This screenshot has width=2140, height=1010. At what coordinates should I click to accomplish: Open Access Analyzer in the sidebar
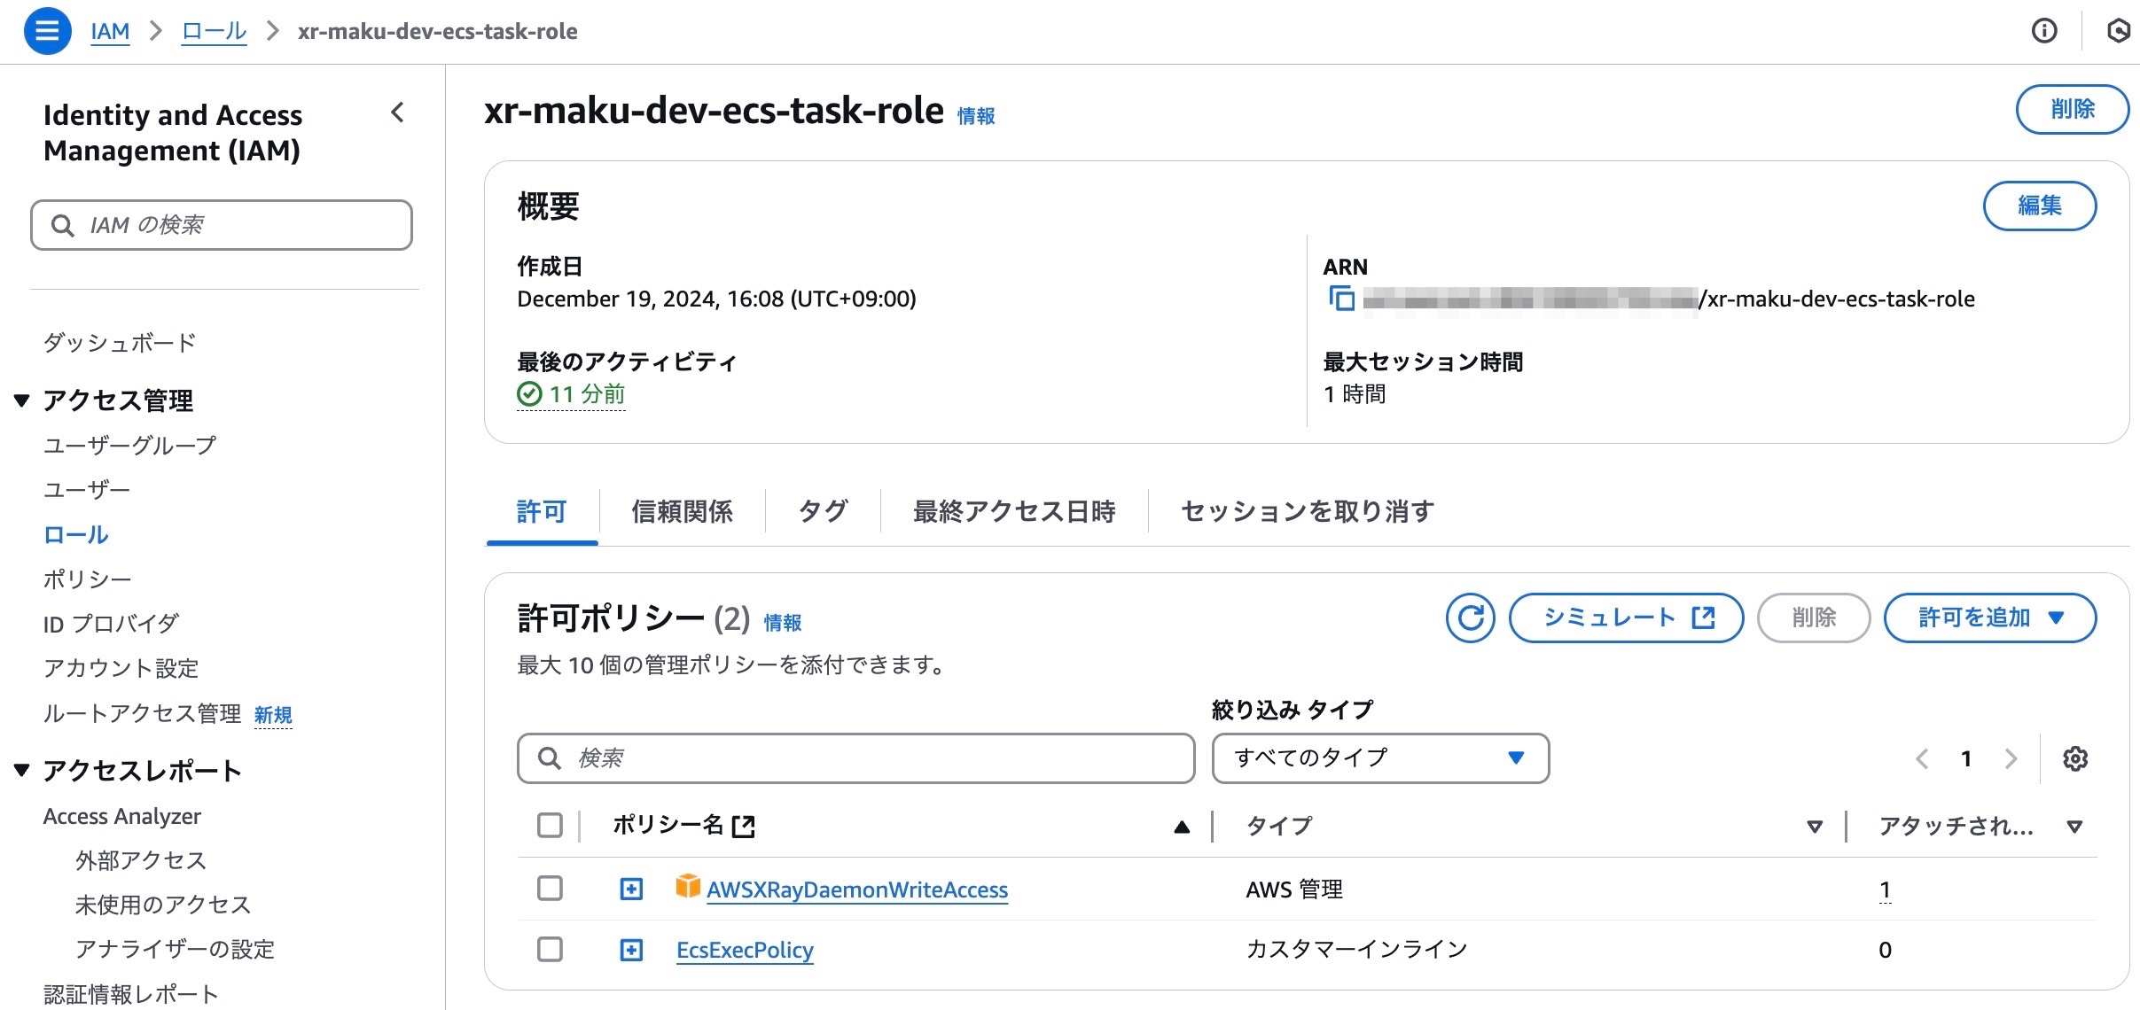(x=122, y=816)
